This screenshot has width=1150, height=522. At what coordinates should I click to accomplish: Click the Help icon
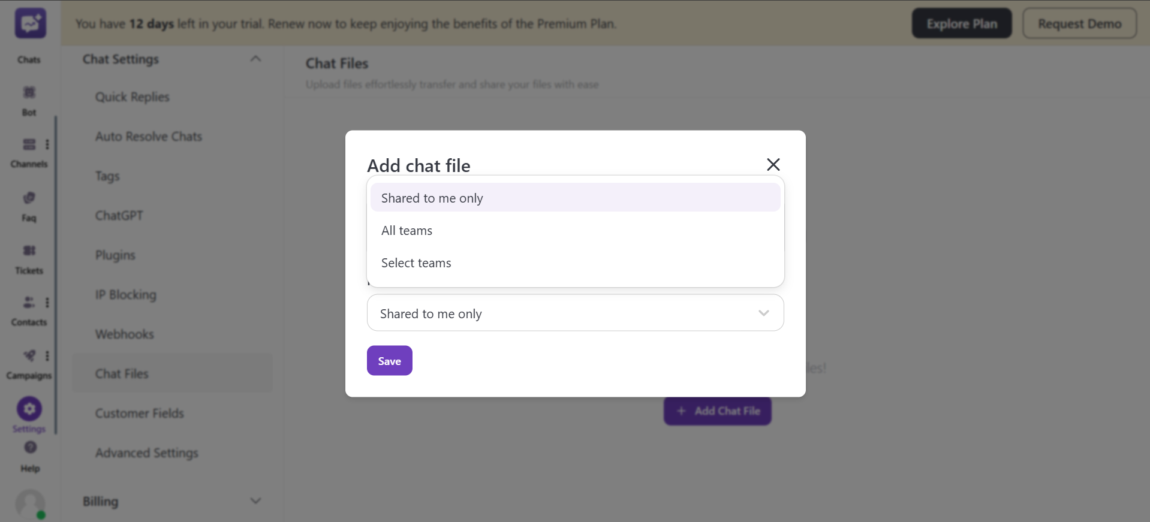click(29, 454)
